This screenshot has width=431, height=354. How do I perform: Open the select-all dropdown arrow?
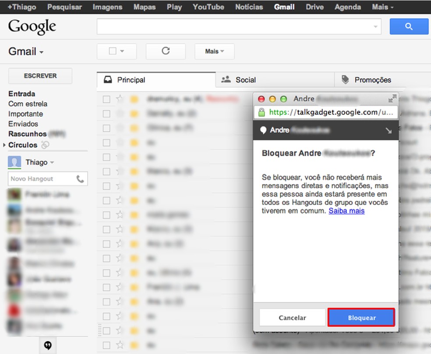(x=122, y=51)
